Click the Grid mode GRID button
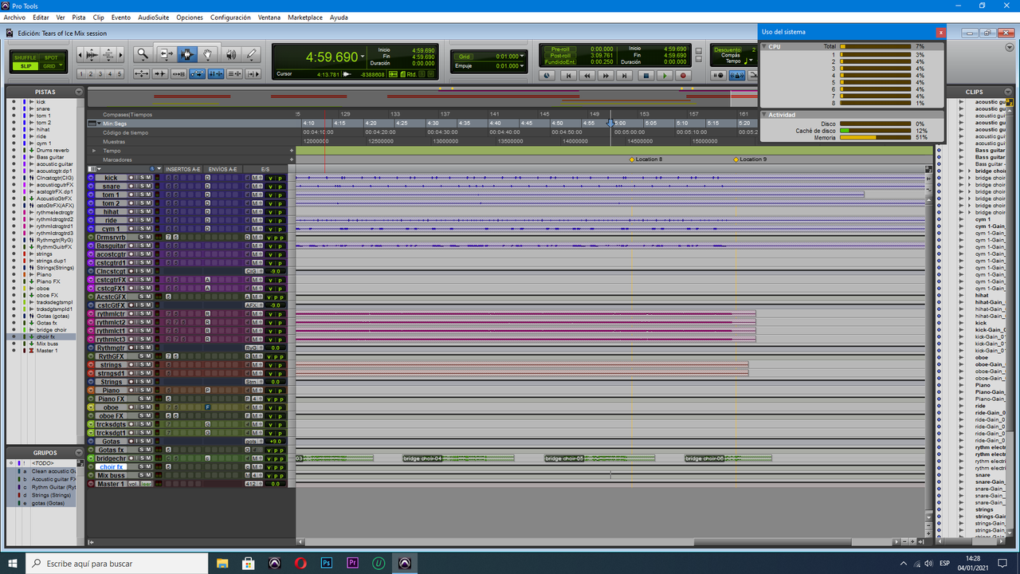 pos(50,66)
